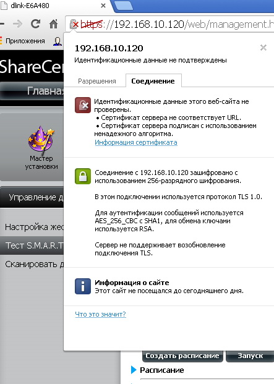Click the browser home icon
This screenshot has width=274, height=384.
54,23
